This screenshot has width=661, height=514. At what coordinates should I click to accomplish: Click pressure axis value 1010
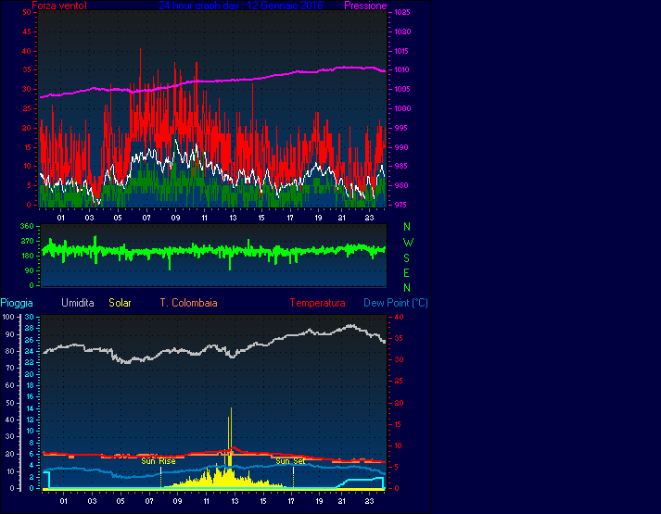(402, 69)
